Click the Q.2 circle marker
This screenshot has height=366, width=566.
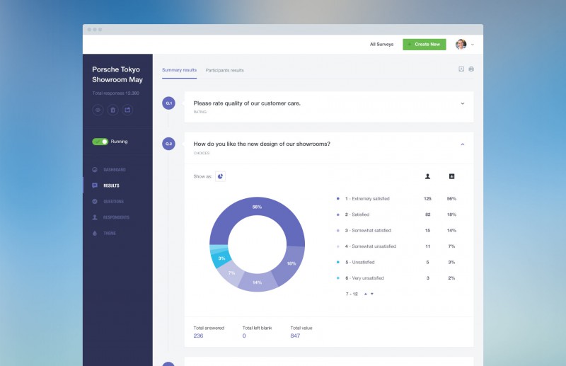click(x=168, y=144)
